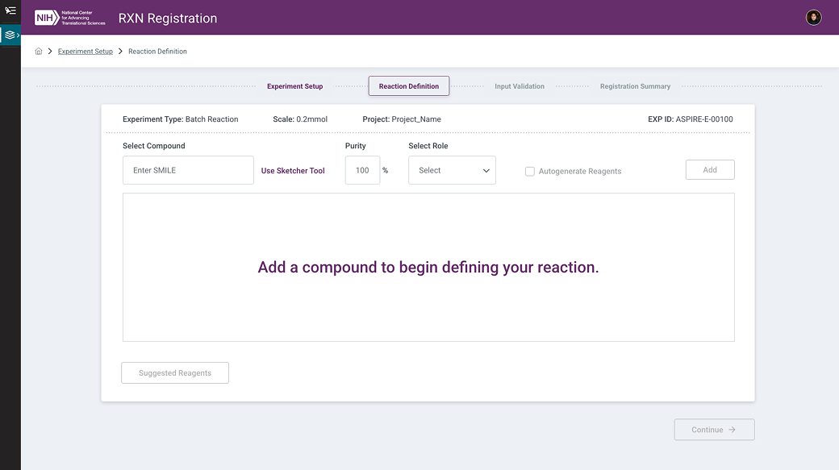Open the stacked layers sidebar icon
Screen dimensions: 839x470
(x=10, y=35)
